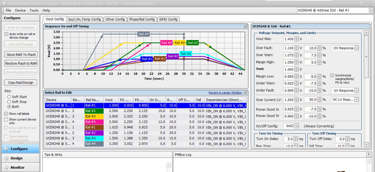Viewport: 375px width, 172px height.
Task: Click the Vout Max increment stepper arrow
Action: 296,38
